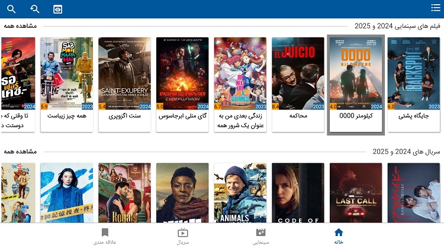Click the eye viewer icon in top bar
Screen dimensions: 444x249
(x=58, y=9)
